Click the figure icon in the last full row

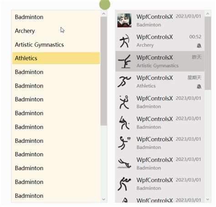click(124, 184)
